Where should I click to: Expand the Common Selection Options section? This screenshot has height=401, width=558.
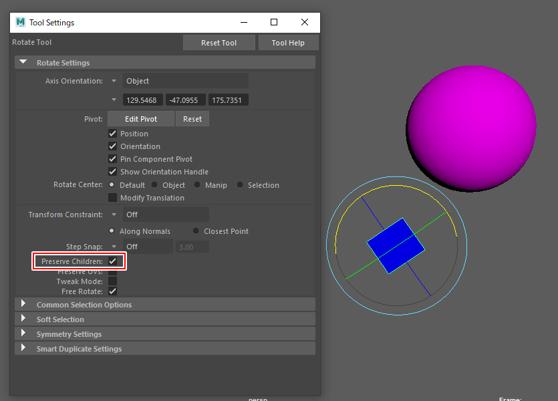[x=24, y=304]
